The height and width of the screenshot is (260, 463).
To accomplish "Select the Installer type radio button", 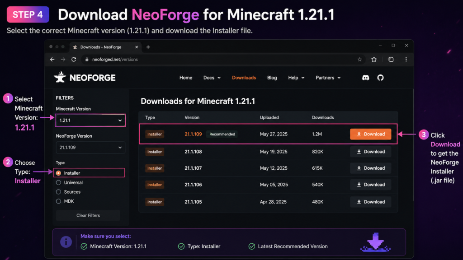I will click(58, 173).
